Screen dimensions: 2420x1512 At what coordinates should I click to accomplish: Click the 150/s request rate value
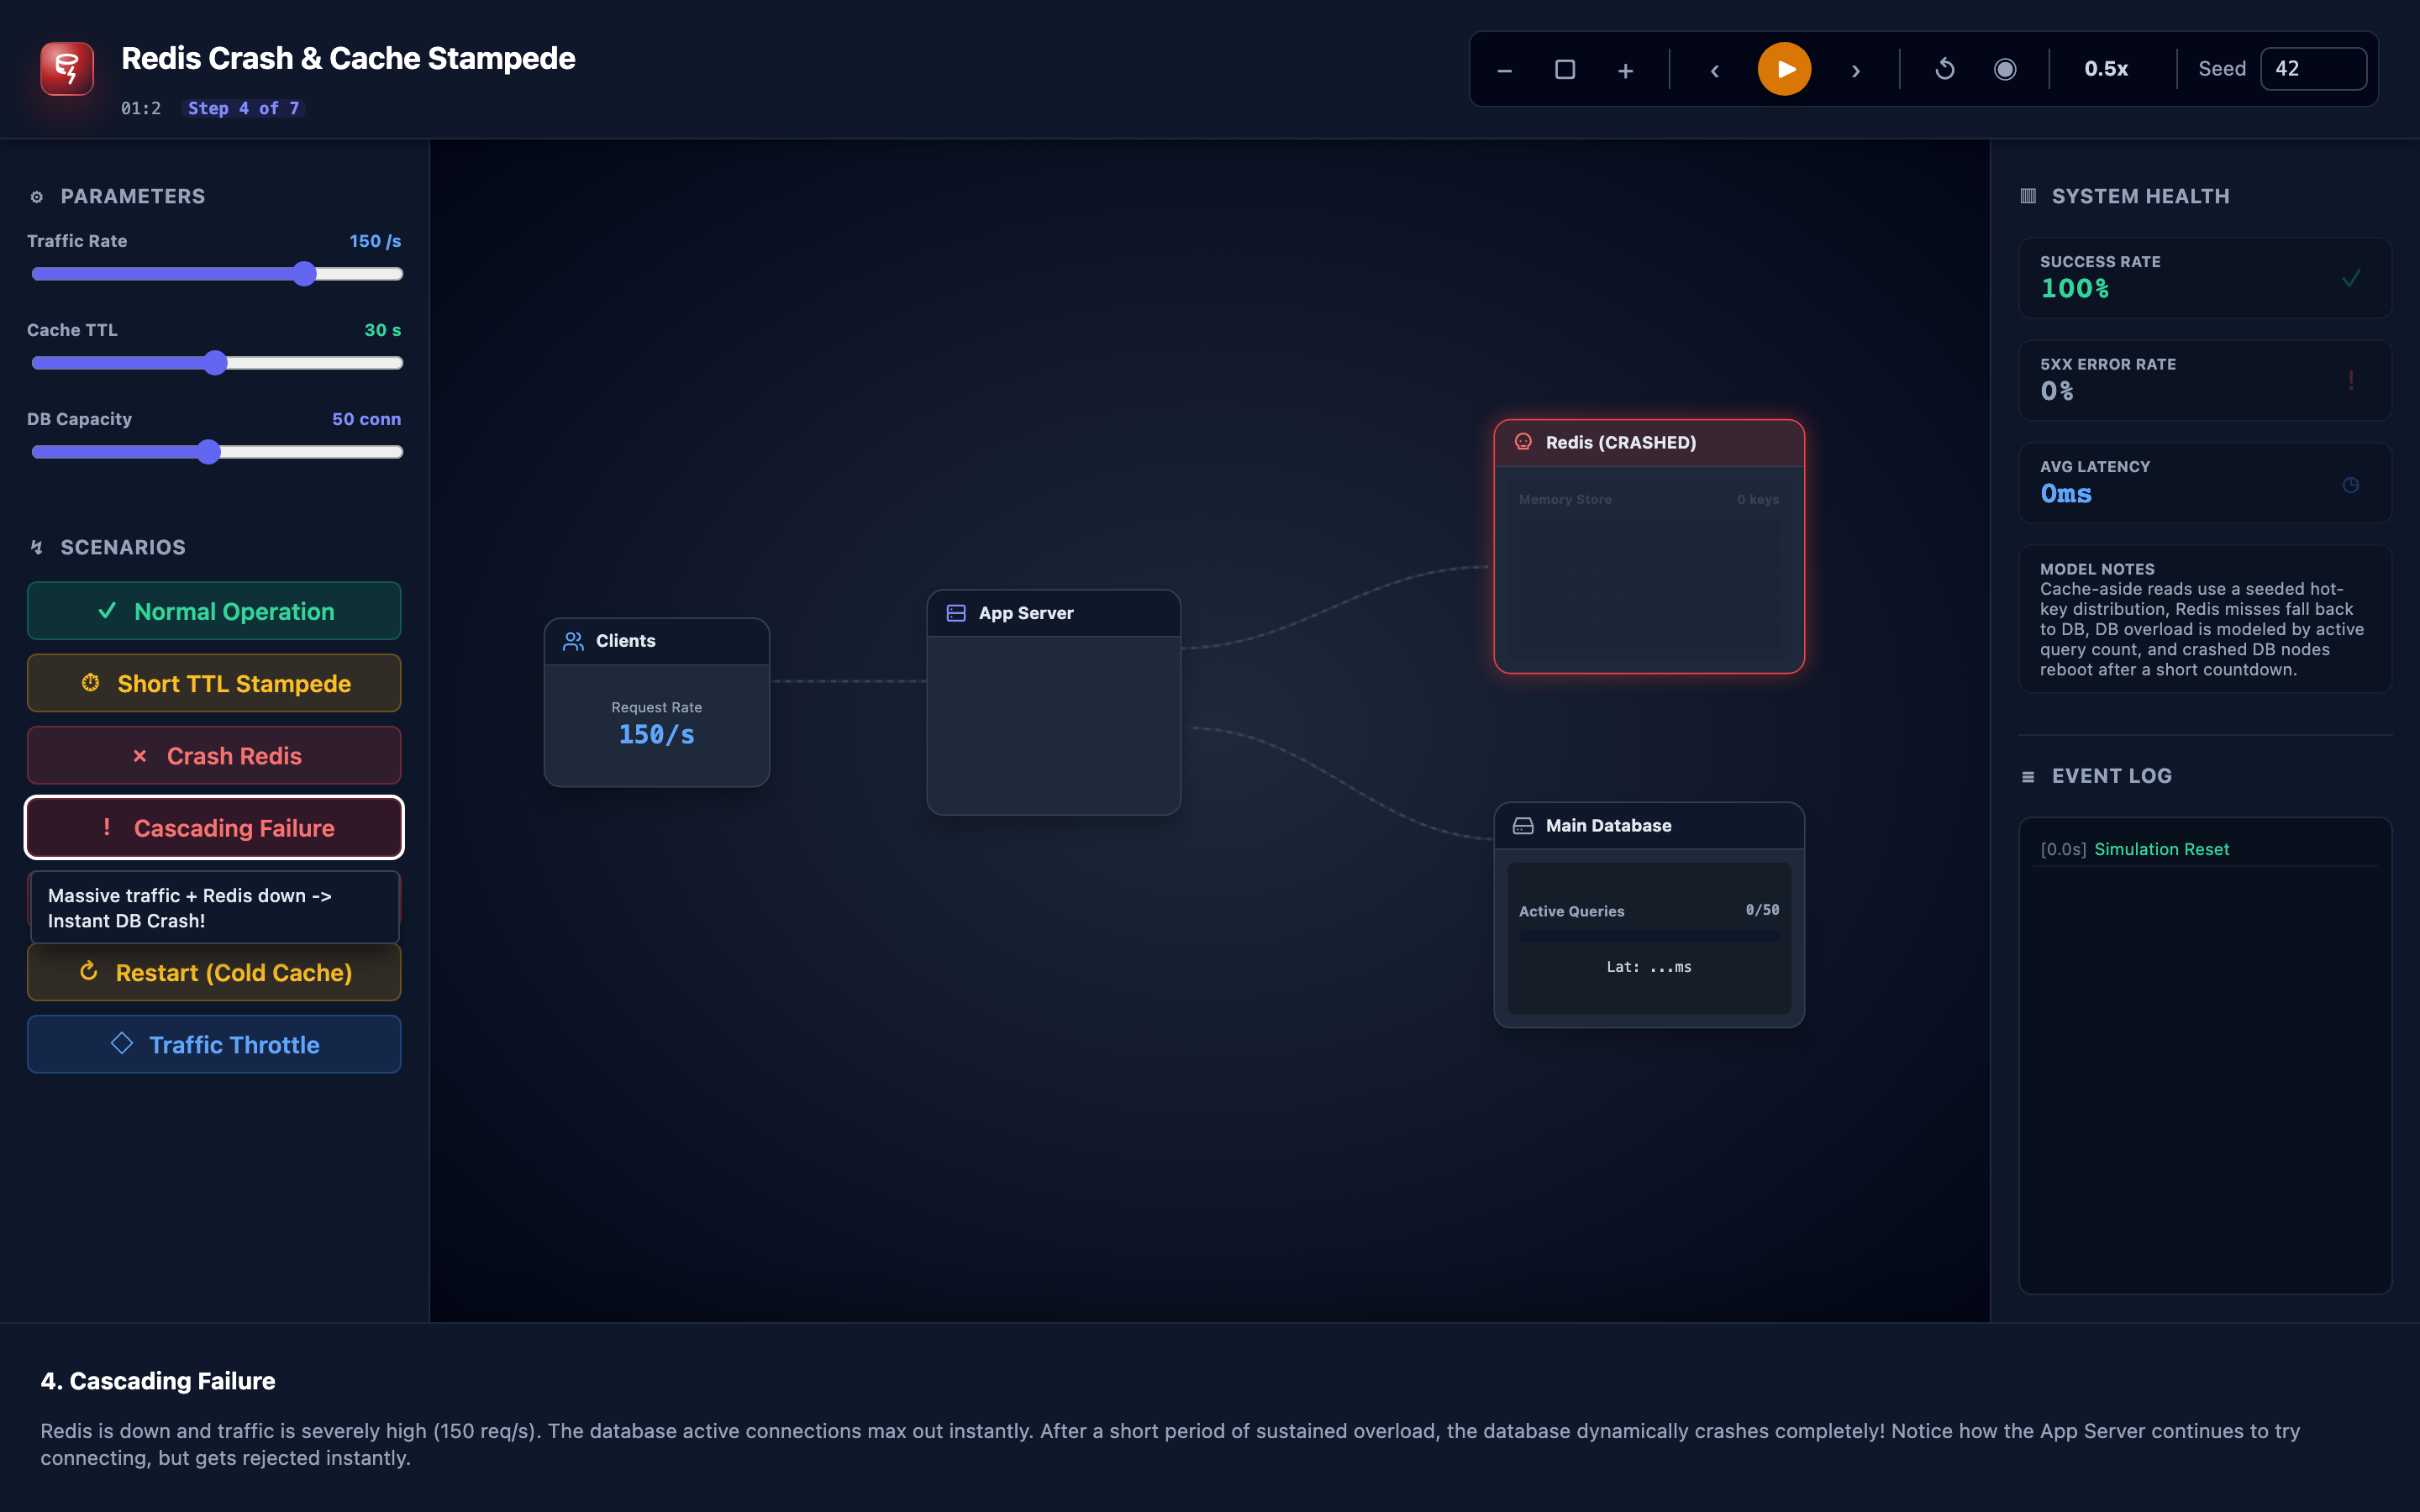pos(656,735)
